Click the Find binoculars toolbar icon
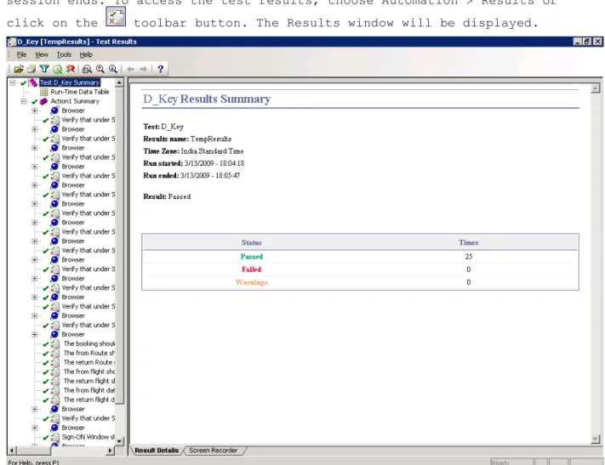The width and height of the screenshot is (605, 465). point(87,69)
